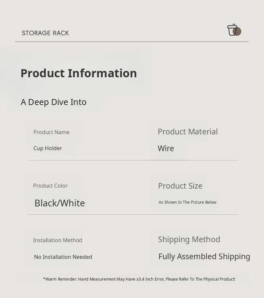
Task: Click "As Shown In The Picture Below" text
Action: click(x=187, y=202)
